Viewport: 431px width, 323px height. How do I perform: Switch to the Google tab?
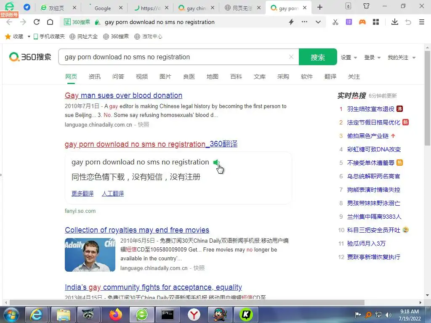[103, 8]
